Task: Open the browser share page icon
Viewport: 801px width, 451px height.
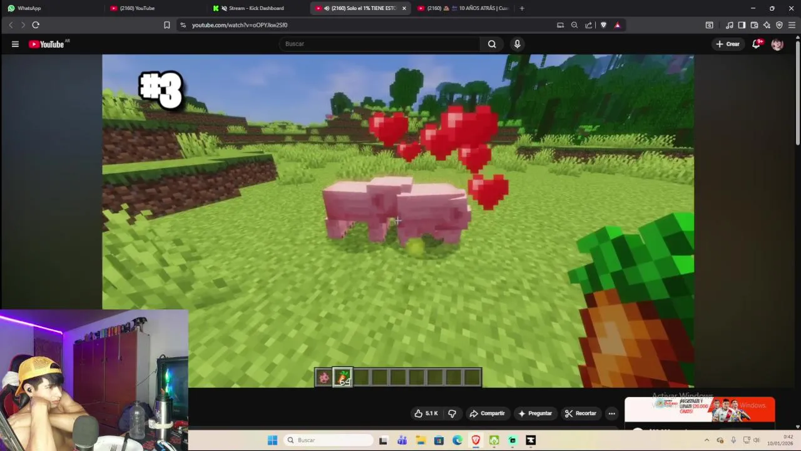Action: click(x=589, y=25)
